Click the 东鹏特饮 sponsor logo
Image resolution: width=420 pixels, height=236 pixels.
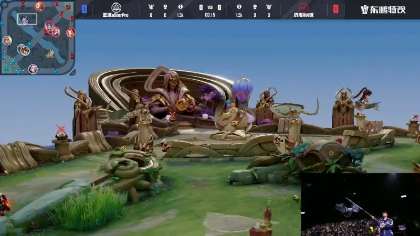pyautogui.click(x=383, y=10)
